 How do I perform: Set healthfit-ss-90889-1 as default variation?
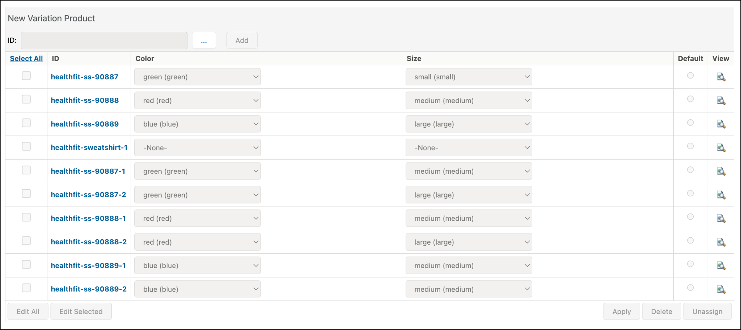click(690, 264)
